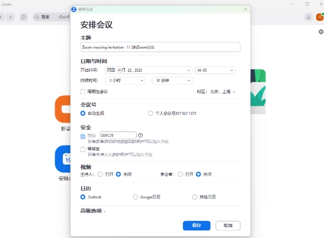Open the notifications bell icon
Viewport: 324px width, 238px height.
tap(308, 17)
